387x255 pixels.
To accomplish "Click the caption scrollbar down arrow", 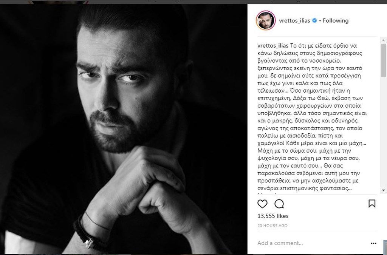I will pyautogui.click(x=383, y=190).
